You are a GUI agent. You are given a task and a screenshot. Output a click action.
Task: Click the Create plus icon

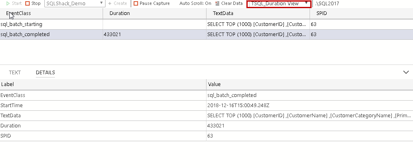tap(110, 3)
